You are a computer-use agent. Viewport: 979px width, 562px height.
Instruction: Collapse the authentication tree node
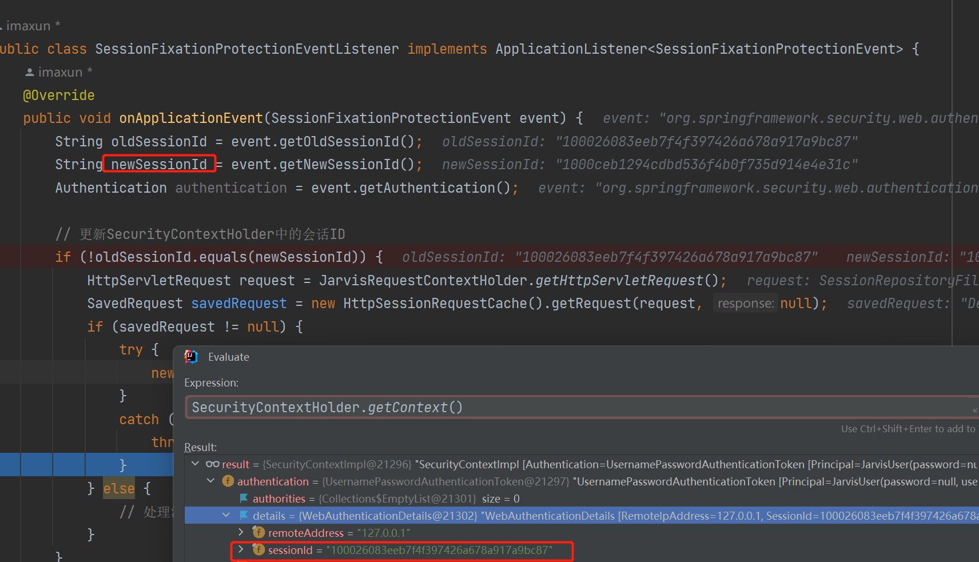coord(211,481)
